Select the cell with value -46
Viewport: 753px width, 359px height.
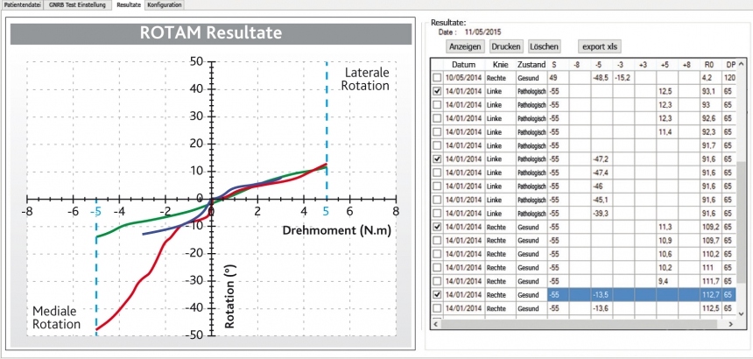[602, 186]
